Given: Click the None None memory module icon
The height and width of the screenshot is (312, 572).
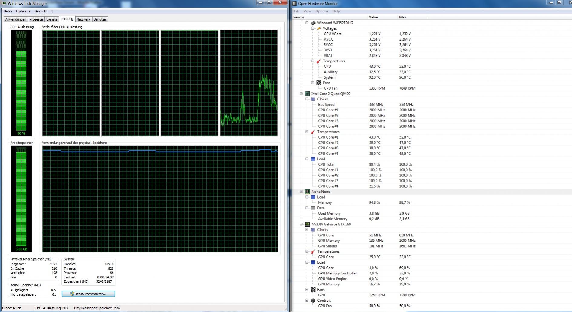Looking at the screenshot, I should pyautogui.click(x=307, y=192).
